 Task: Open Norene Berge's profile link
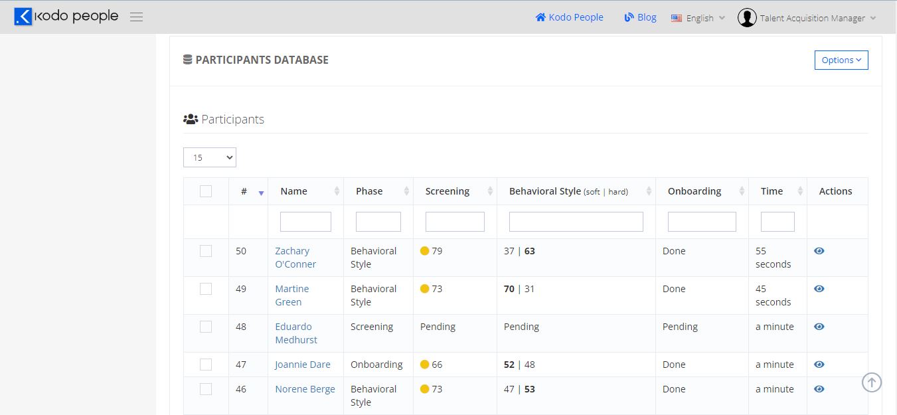point(305,388)
